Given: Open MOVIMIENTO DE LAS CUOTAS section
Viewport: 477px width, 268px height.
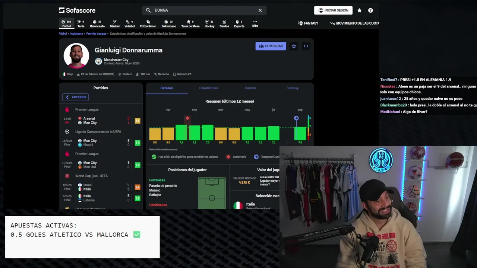Looking at the screenshot, I should [354, 23].
